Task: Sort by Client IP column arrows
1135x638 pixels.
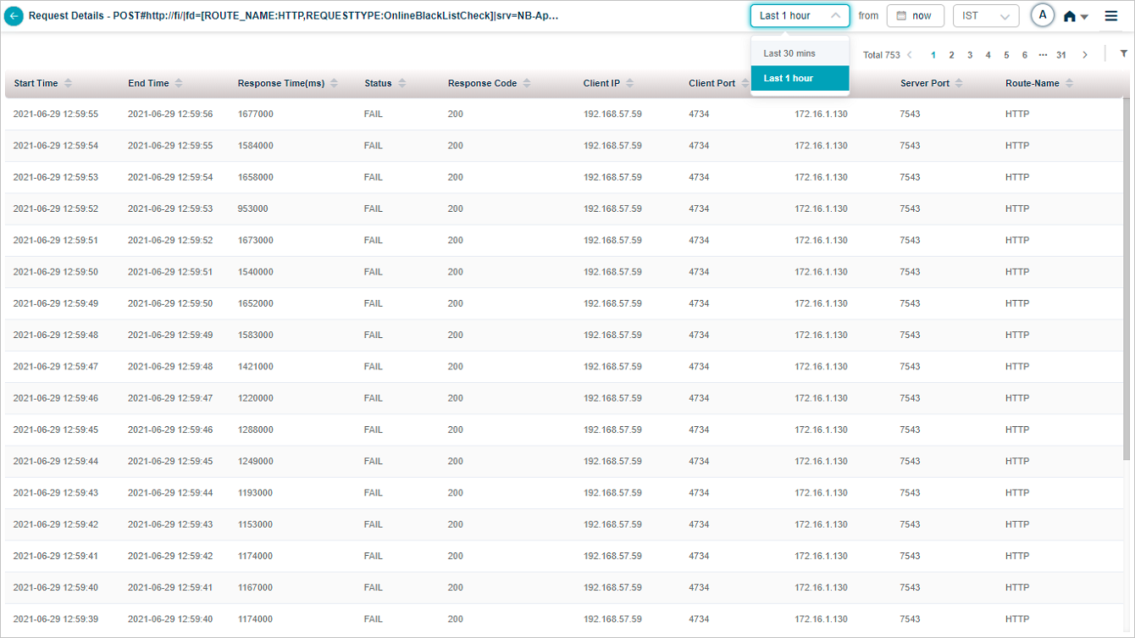Action: pos(630,83)
